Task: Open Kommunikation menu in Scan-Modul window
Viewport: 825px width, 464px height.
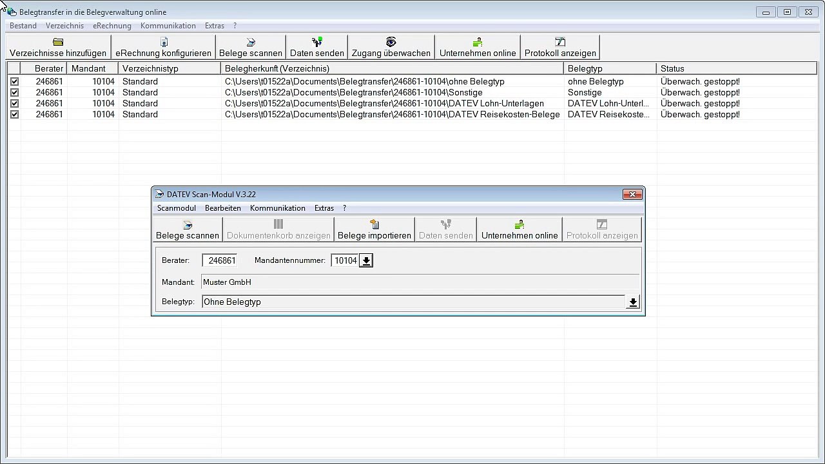Action: (278, 208)
